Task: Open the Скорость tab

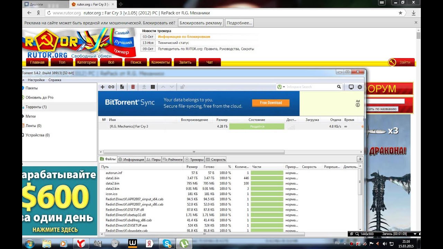Action: (x=216, y=159)
